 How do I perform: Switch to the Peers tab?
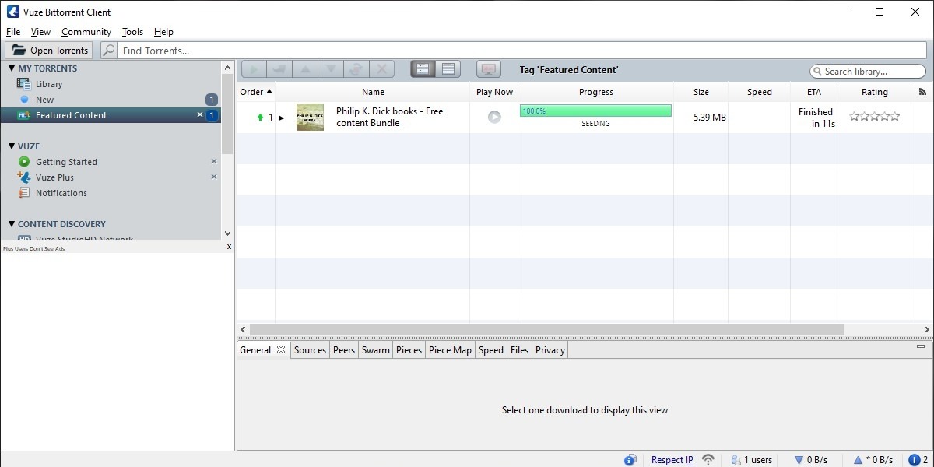(343, 350)
